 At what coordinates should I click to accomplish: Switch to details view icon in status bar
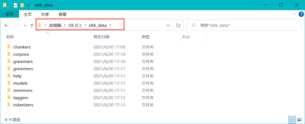tap(293, 120)
